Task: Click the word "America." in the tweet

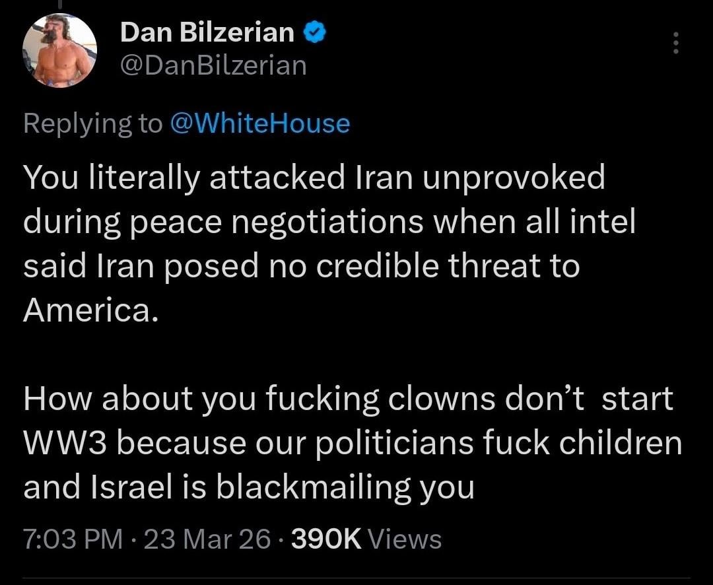Action: pyautogui.click(x=90, y=310)
